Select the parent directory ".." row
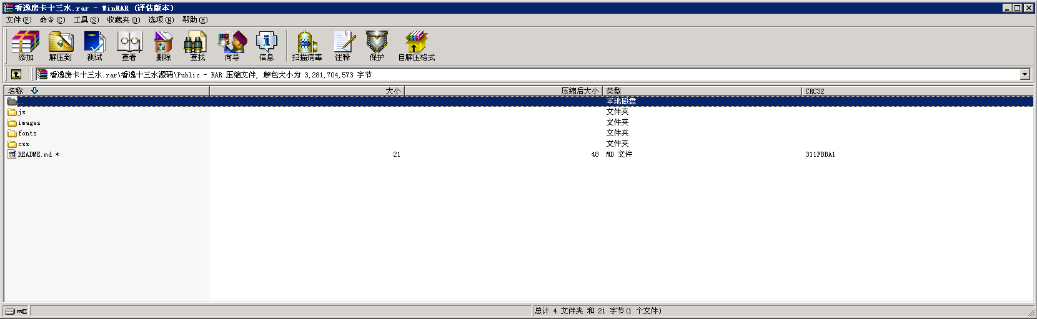Viewport: 1037px width, 319px height. 21,102
